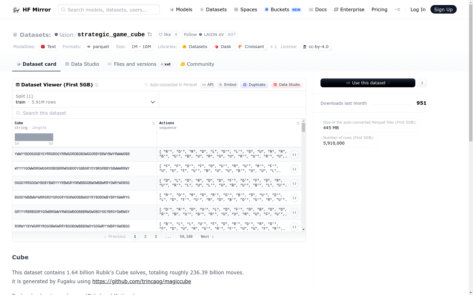Open the expand-row icon for the YWWYYBOOGOGBYGY row

point(294,155)
